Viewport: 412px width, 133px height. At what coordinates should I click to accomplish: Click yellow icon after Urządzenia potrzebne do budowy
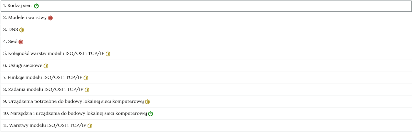click(x=147, y=102)
